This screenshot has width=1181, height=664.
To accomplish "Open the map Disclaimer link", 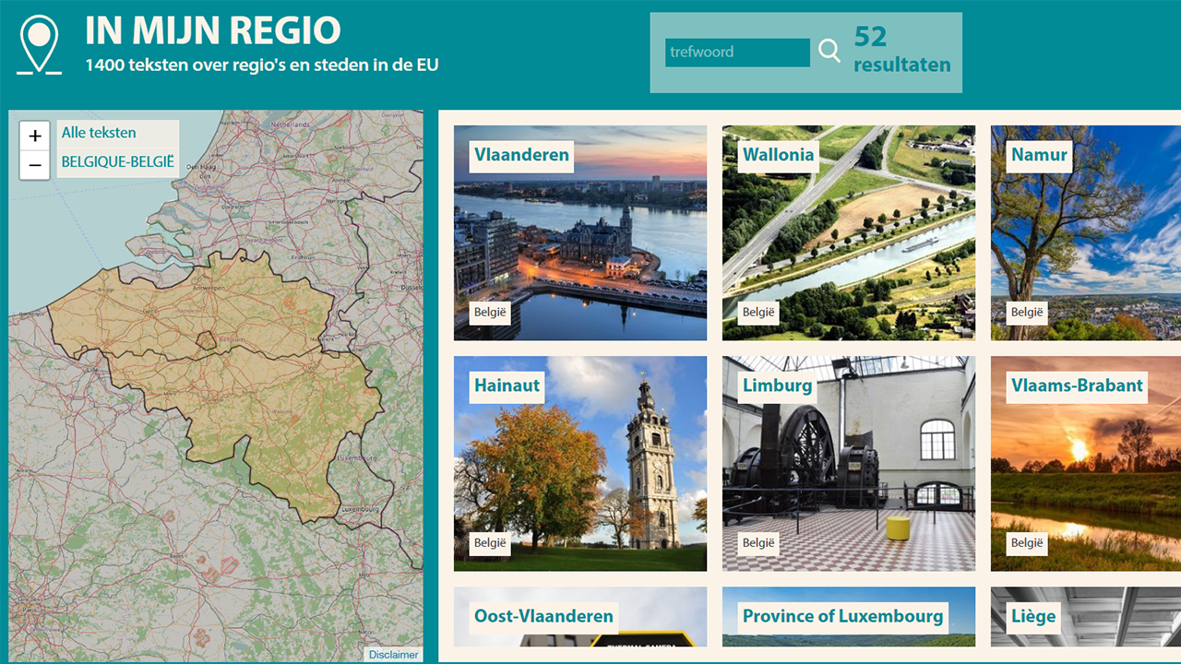I will 393,654.
